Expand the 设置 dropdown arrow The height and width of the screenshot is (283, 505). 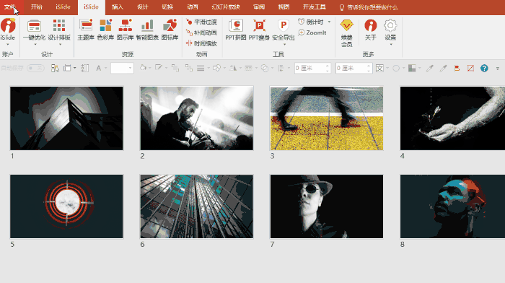pos(391,45)
